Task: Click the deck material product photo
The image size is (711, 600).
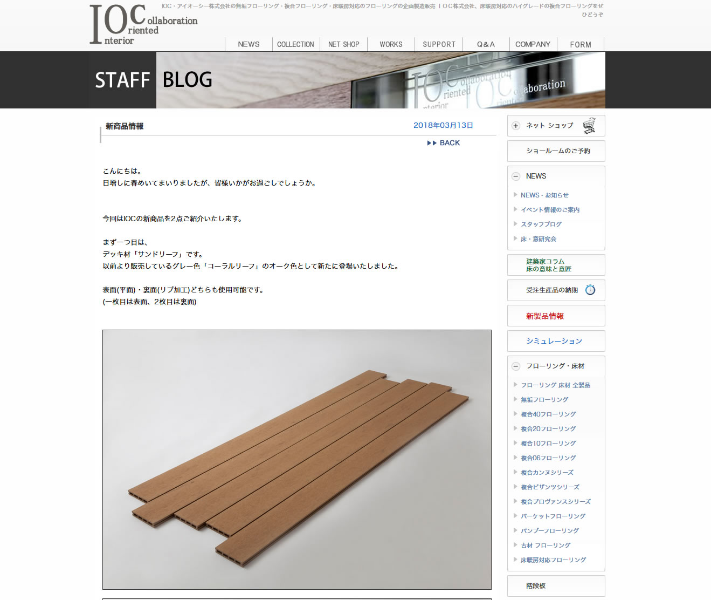Action: click(x=297, y=460)
